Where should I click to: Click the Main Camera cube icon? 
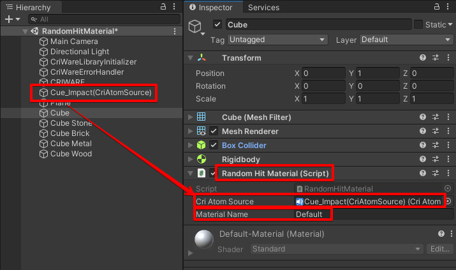(43, 41)
